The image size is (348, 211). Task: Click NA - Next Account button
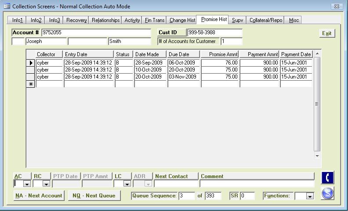point(39,196)
